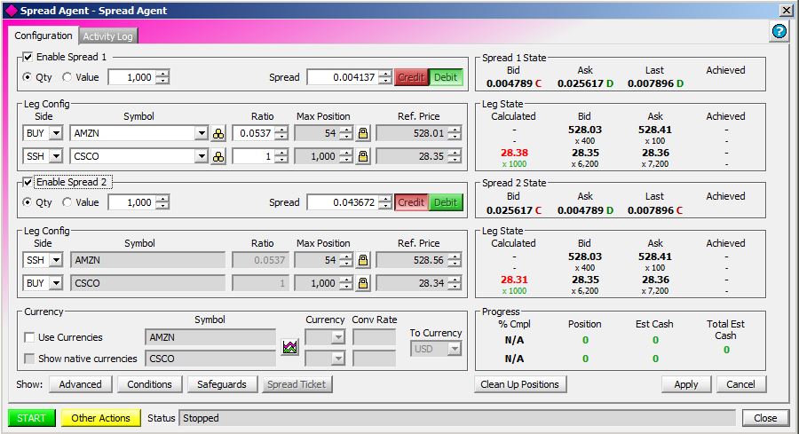Click the currency chart icon
The height and width of the screenshot is (434, 799).
[289, 347]
